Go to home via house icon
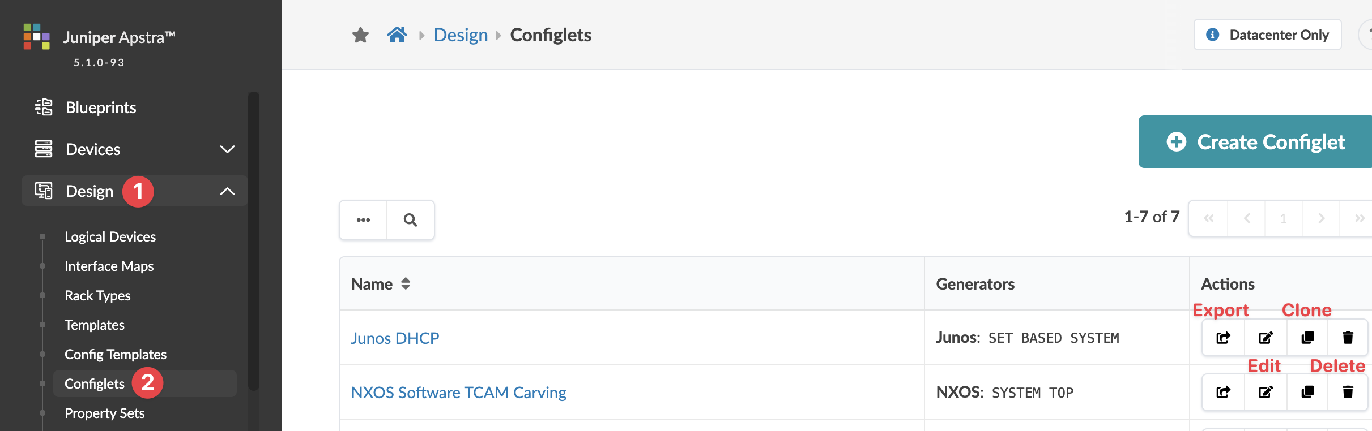 [x=397, y=35]
